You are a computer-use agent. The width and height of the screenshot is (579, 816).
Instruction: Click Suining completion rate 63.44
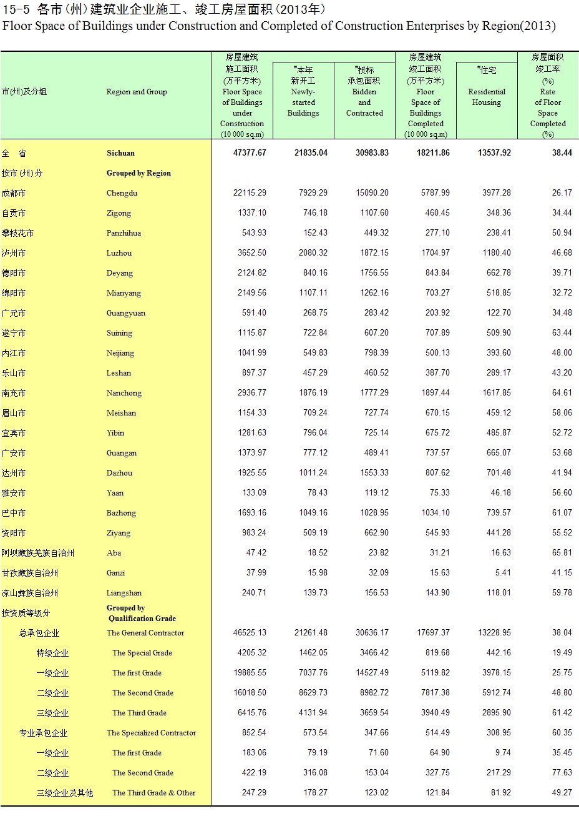[x=562, y=333]
